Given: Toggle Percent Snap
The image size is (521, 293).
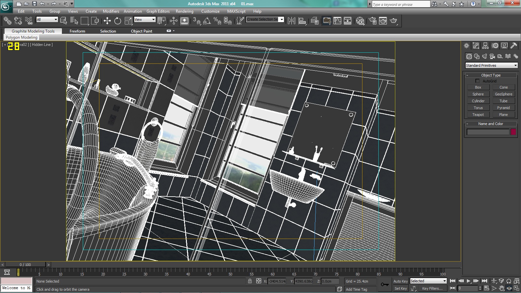Looking at the screenshot, I should click(x=217, y=21).
